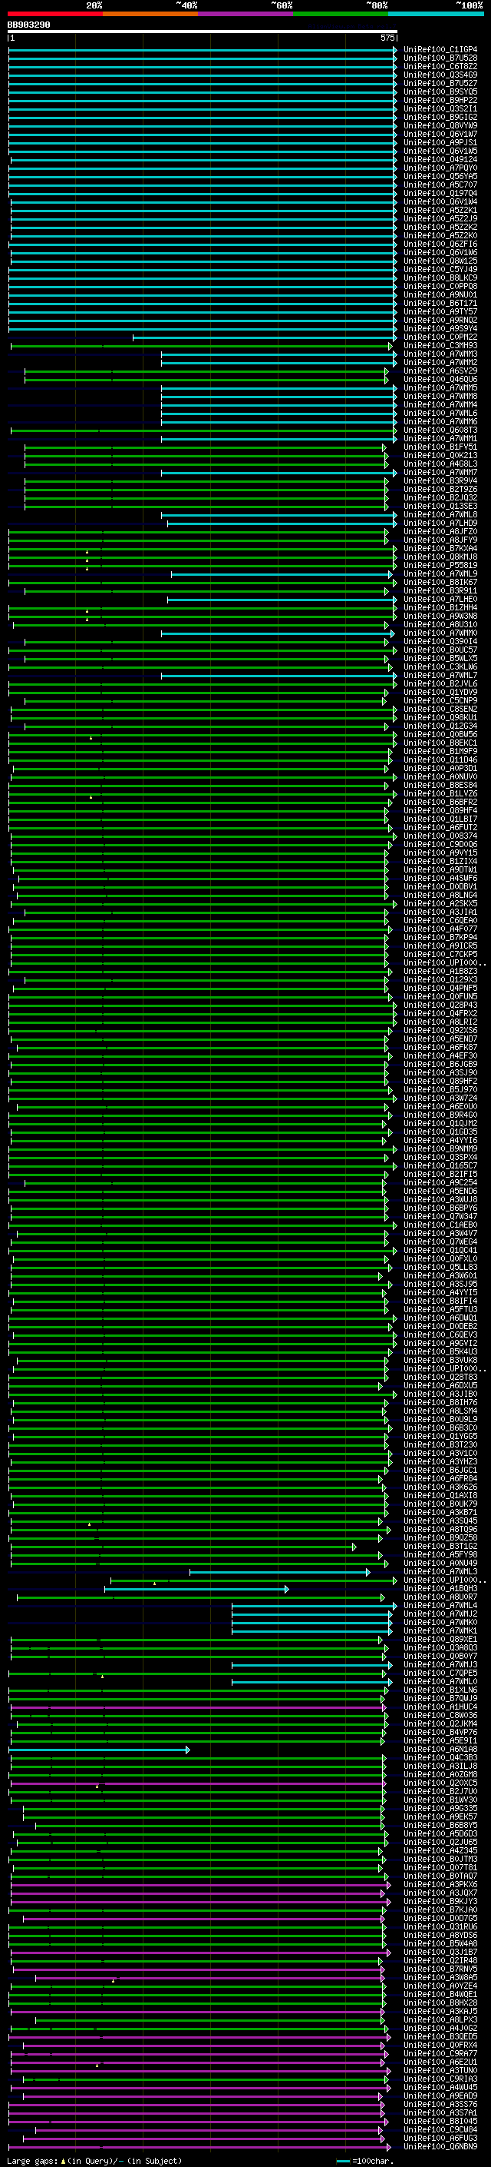
Task: Select label UniRef100_C3KLW6
Action: tap(440, 667)
